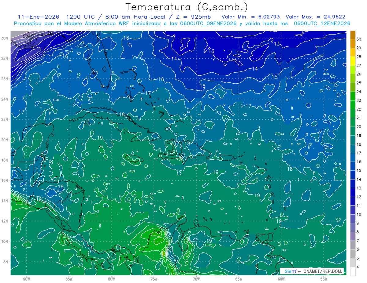Click the bright green swatch between 23 and 24
This screenshot has height=283, width=367.
[x=353, y=96]
